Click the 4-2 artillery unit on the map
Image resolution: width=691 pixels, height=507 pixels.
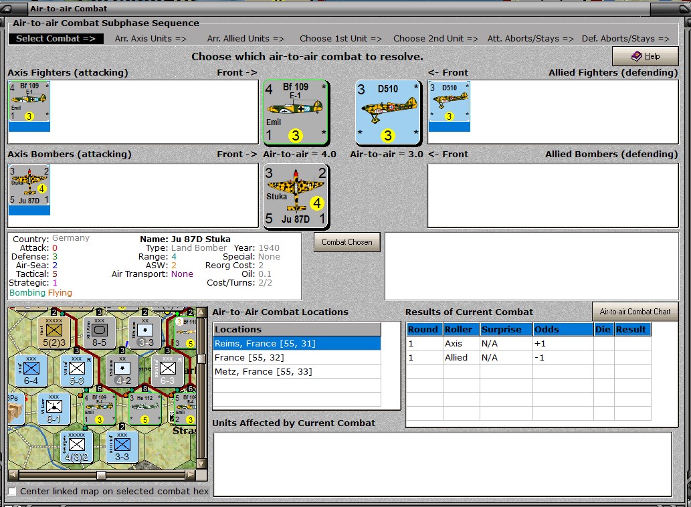122,370
